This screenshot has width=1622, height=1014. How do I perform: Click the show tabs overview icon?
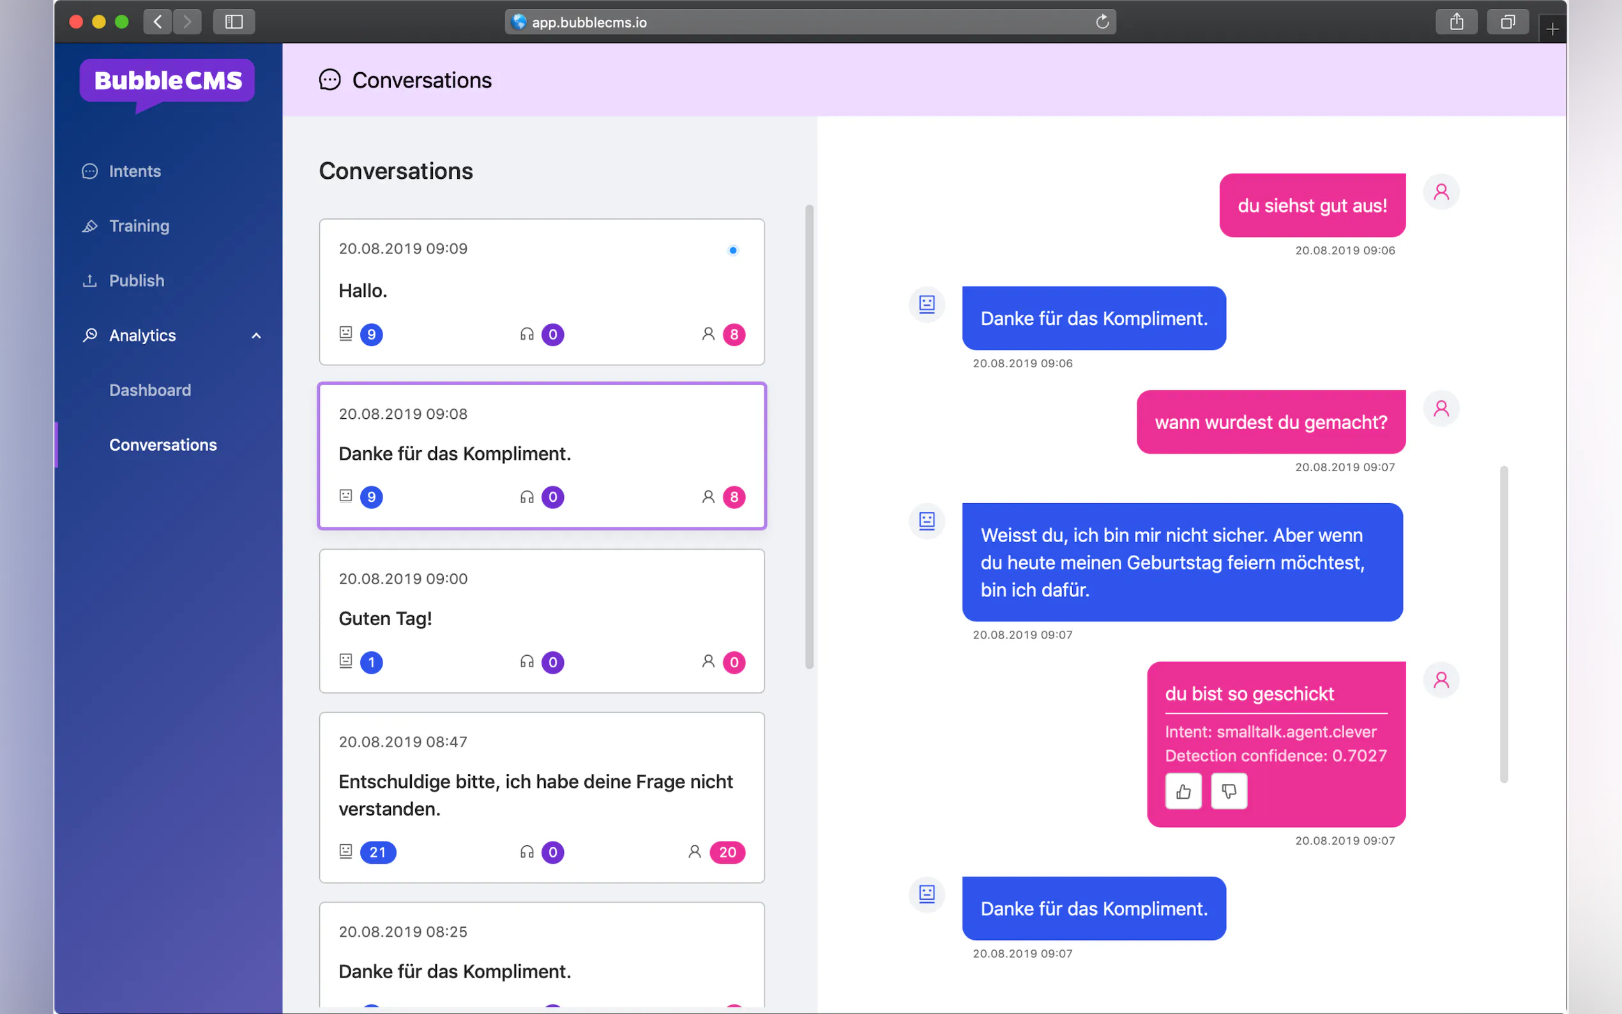coord(1506,22)
